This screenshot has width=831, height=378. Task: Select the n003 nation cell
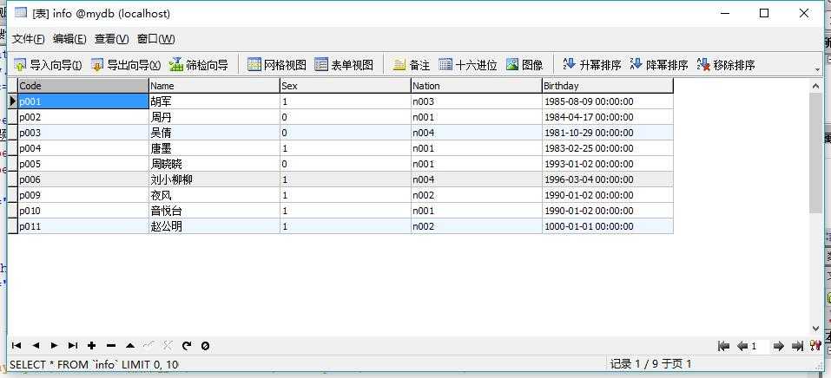click(x=477, y=101)
